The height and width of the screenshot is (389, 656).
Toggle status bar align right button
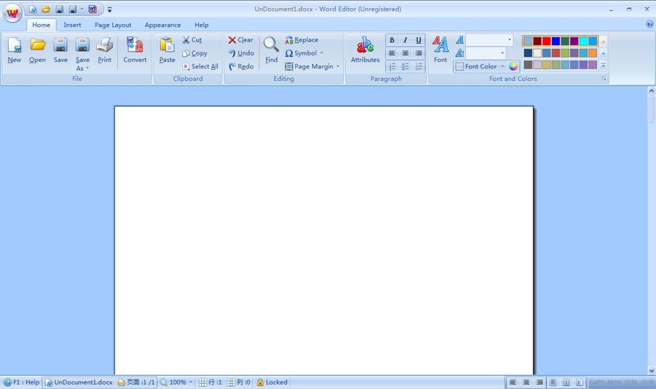[539, 382]
